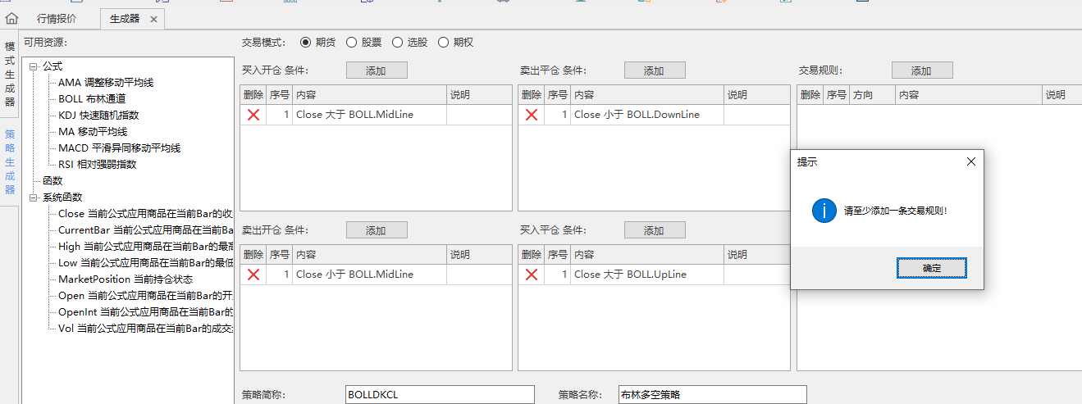Click the 策略简称 field containing BOLLDKCL
Viewport: 1082px width, 404px height.
coord(440,395)
